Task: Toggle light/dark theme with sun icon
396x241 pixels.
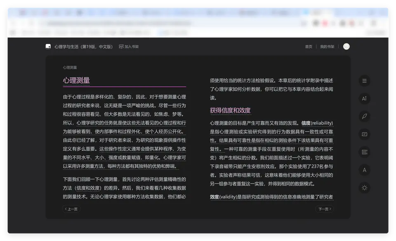Action: pyautogui.click(x=364, y=188)
